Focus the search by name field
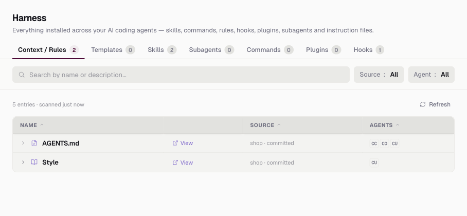Viewport: 467px width, 216px height. (181, 75)
